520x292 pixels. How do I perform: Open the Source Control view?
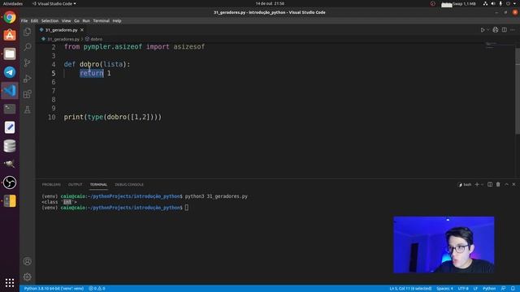point(27,62)
